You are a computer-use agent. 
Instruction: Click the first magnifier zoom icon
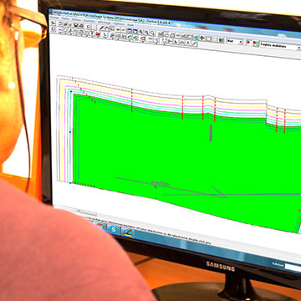coord(140,32)
